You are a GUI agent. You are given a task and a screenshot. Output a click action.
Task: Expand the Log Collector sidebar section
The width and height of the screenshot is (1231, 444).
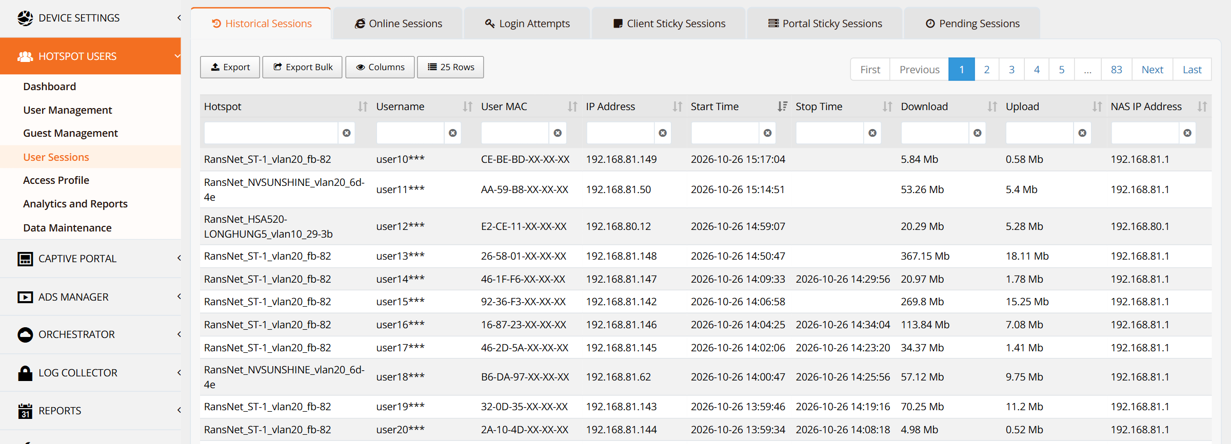90,373
